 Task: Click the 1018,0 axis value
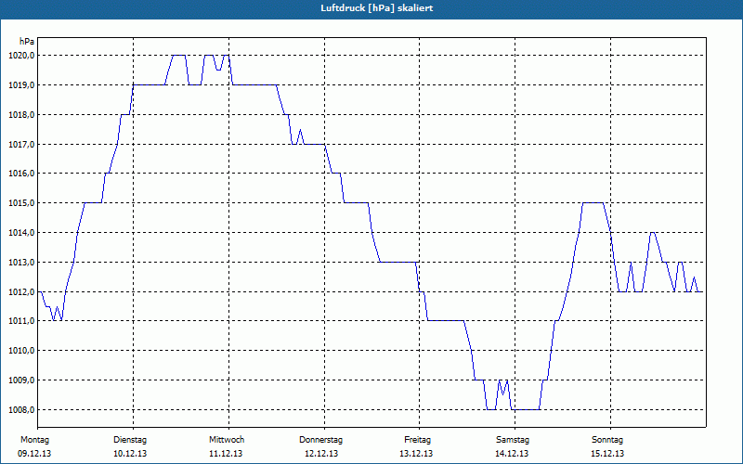click(21, 115)
